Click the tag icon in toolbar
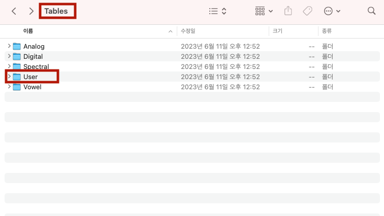384x216 pixels. (307, 11)
